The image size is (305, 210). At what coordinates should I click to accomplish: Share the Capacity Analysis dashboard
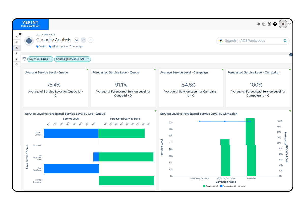tap(83, 40)
